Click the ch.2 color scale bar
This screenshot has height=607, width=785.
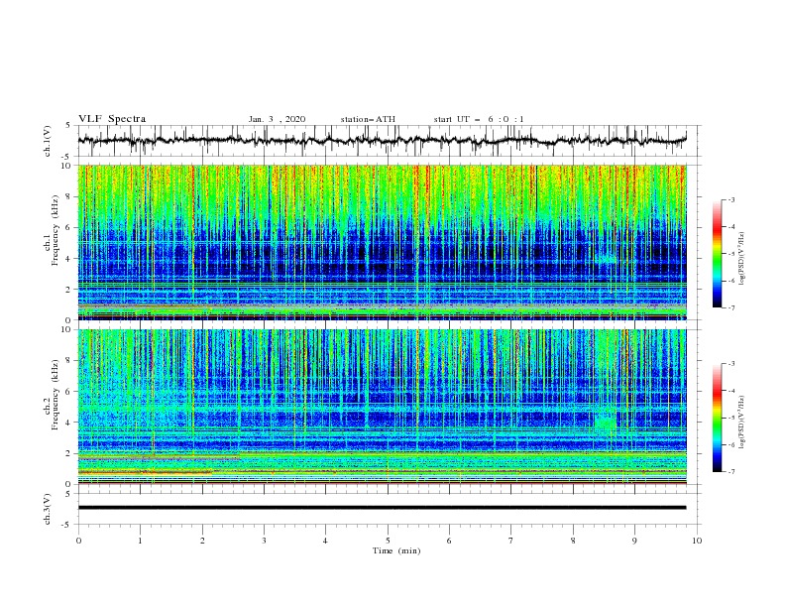click(717, 418)
